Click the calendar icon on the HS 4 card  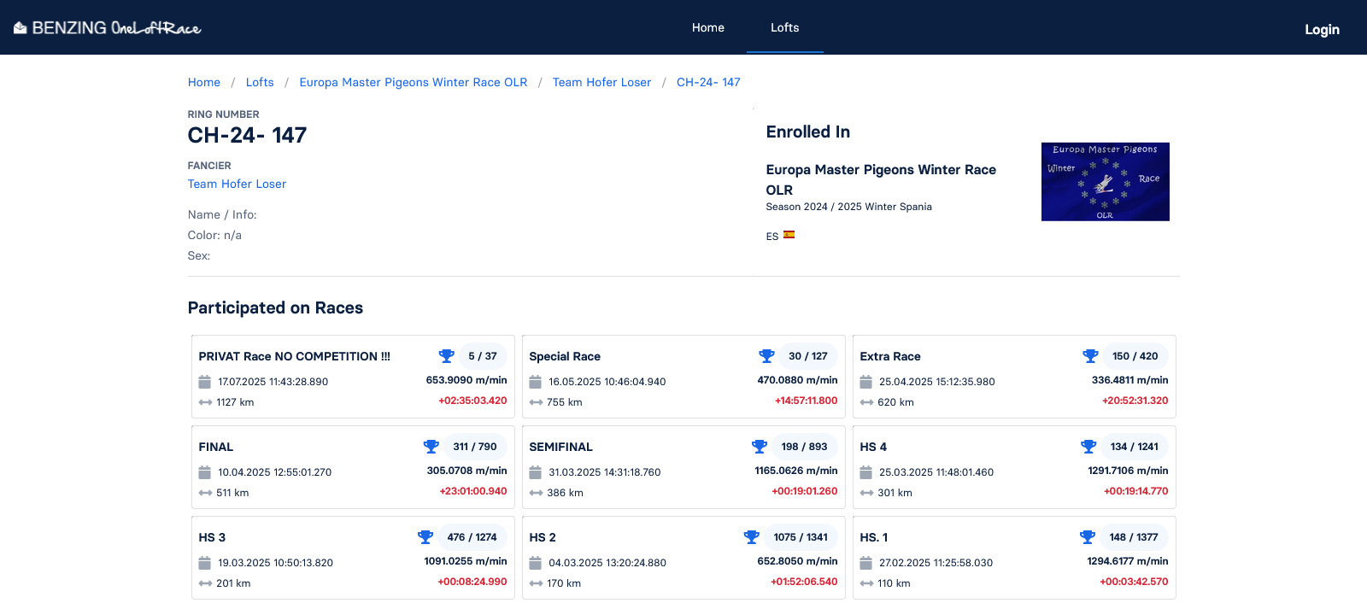coord(866,472)
